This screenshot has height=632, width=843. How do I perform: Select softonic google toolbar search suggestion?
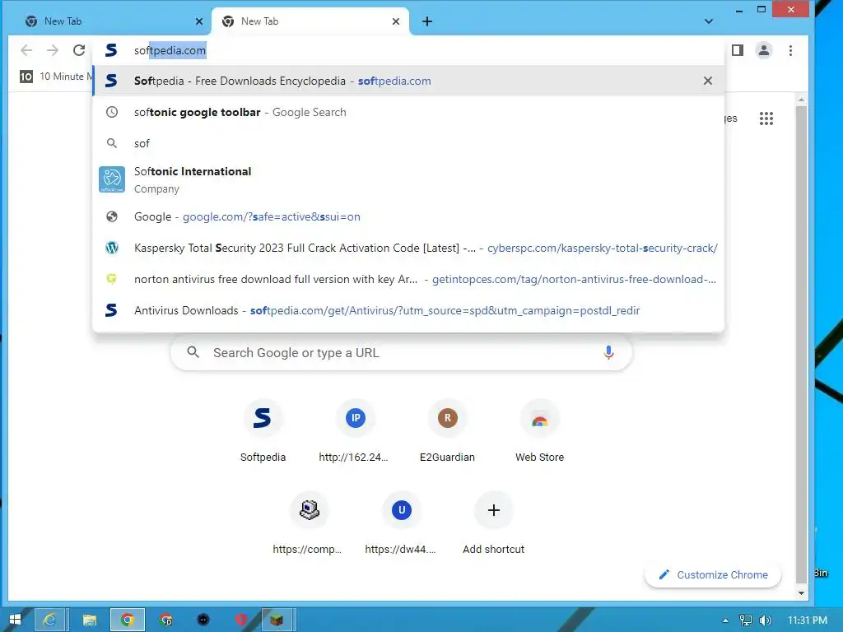click(x=408, y=112)
